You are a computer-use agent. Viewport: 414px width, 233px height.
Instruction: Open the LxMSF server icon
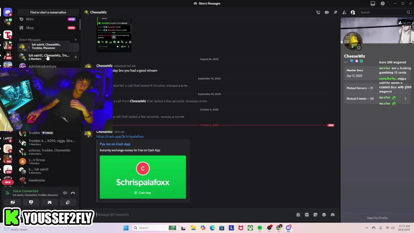coord(8,138)
